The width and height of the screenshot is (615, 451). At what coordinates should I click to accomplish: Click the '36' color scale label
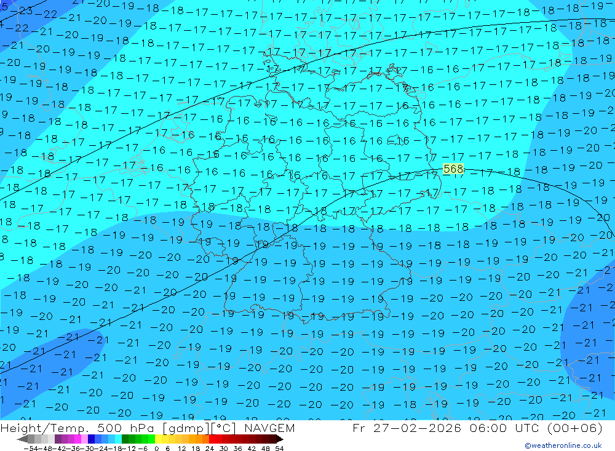point(237,449)
